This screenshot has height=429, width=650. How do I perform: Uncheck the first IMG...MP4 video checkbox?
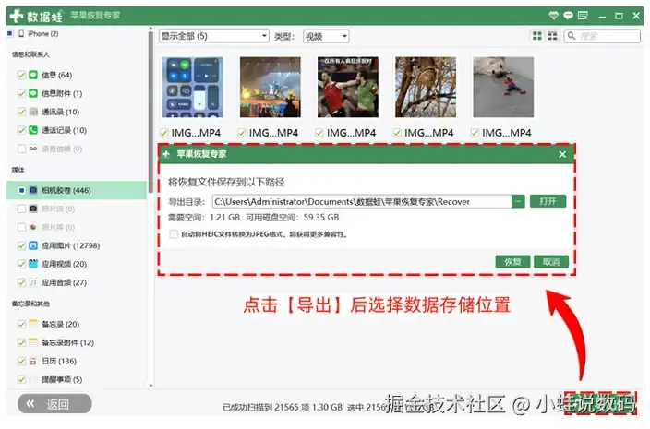pyautogui.click(x=164, y=133)
